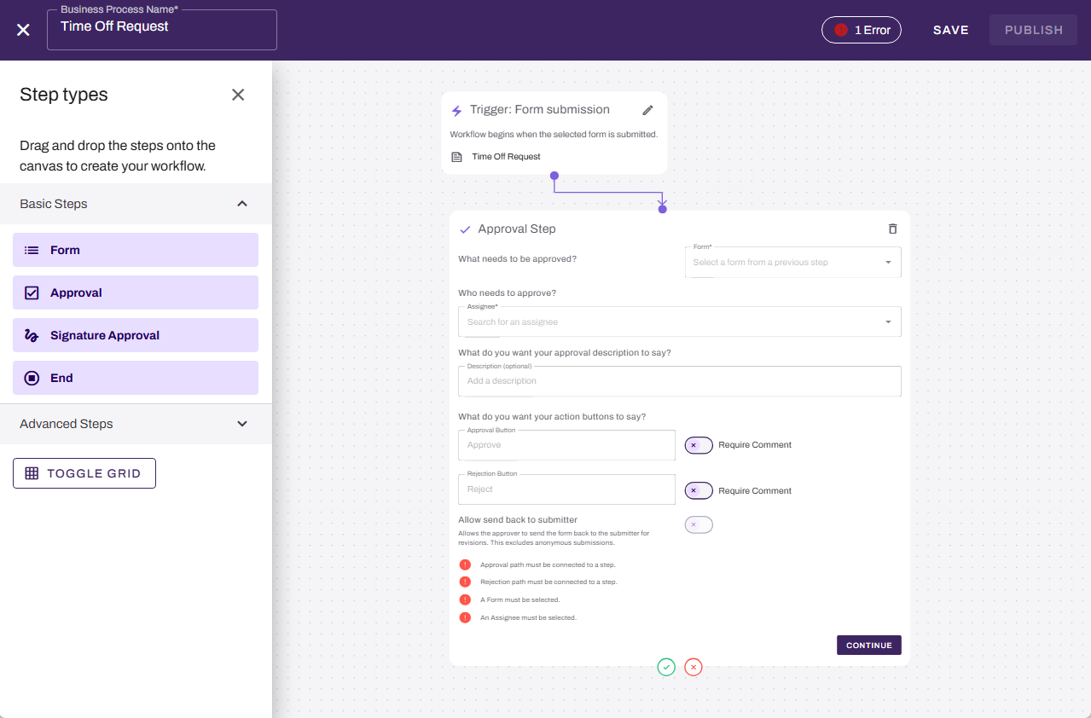The image size is (1091, 718).
Task: Click the lightning trigger icon
Action: 456,111
